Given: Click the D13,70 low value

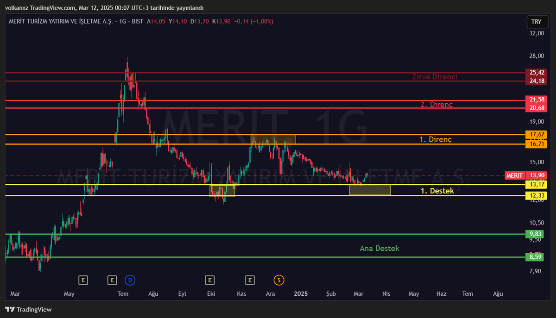Looking at the screenshot, I should pos(199,21).
